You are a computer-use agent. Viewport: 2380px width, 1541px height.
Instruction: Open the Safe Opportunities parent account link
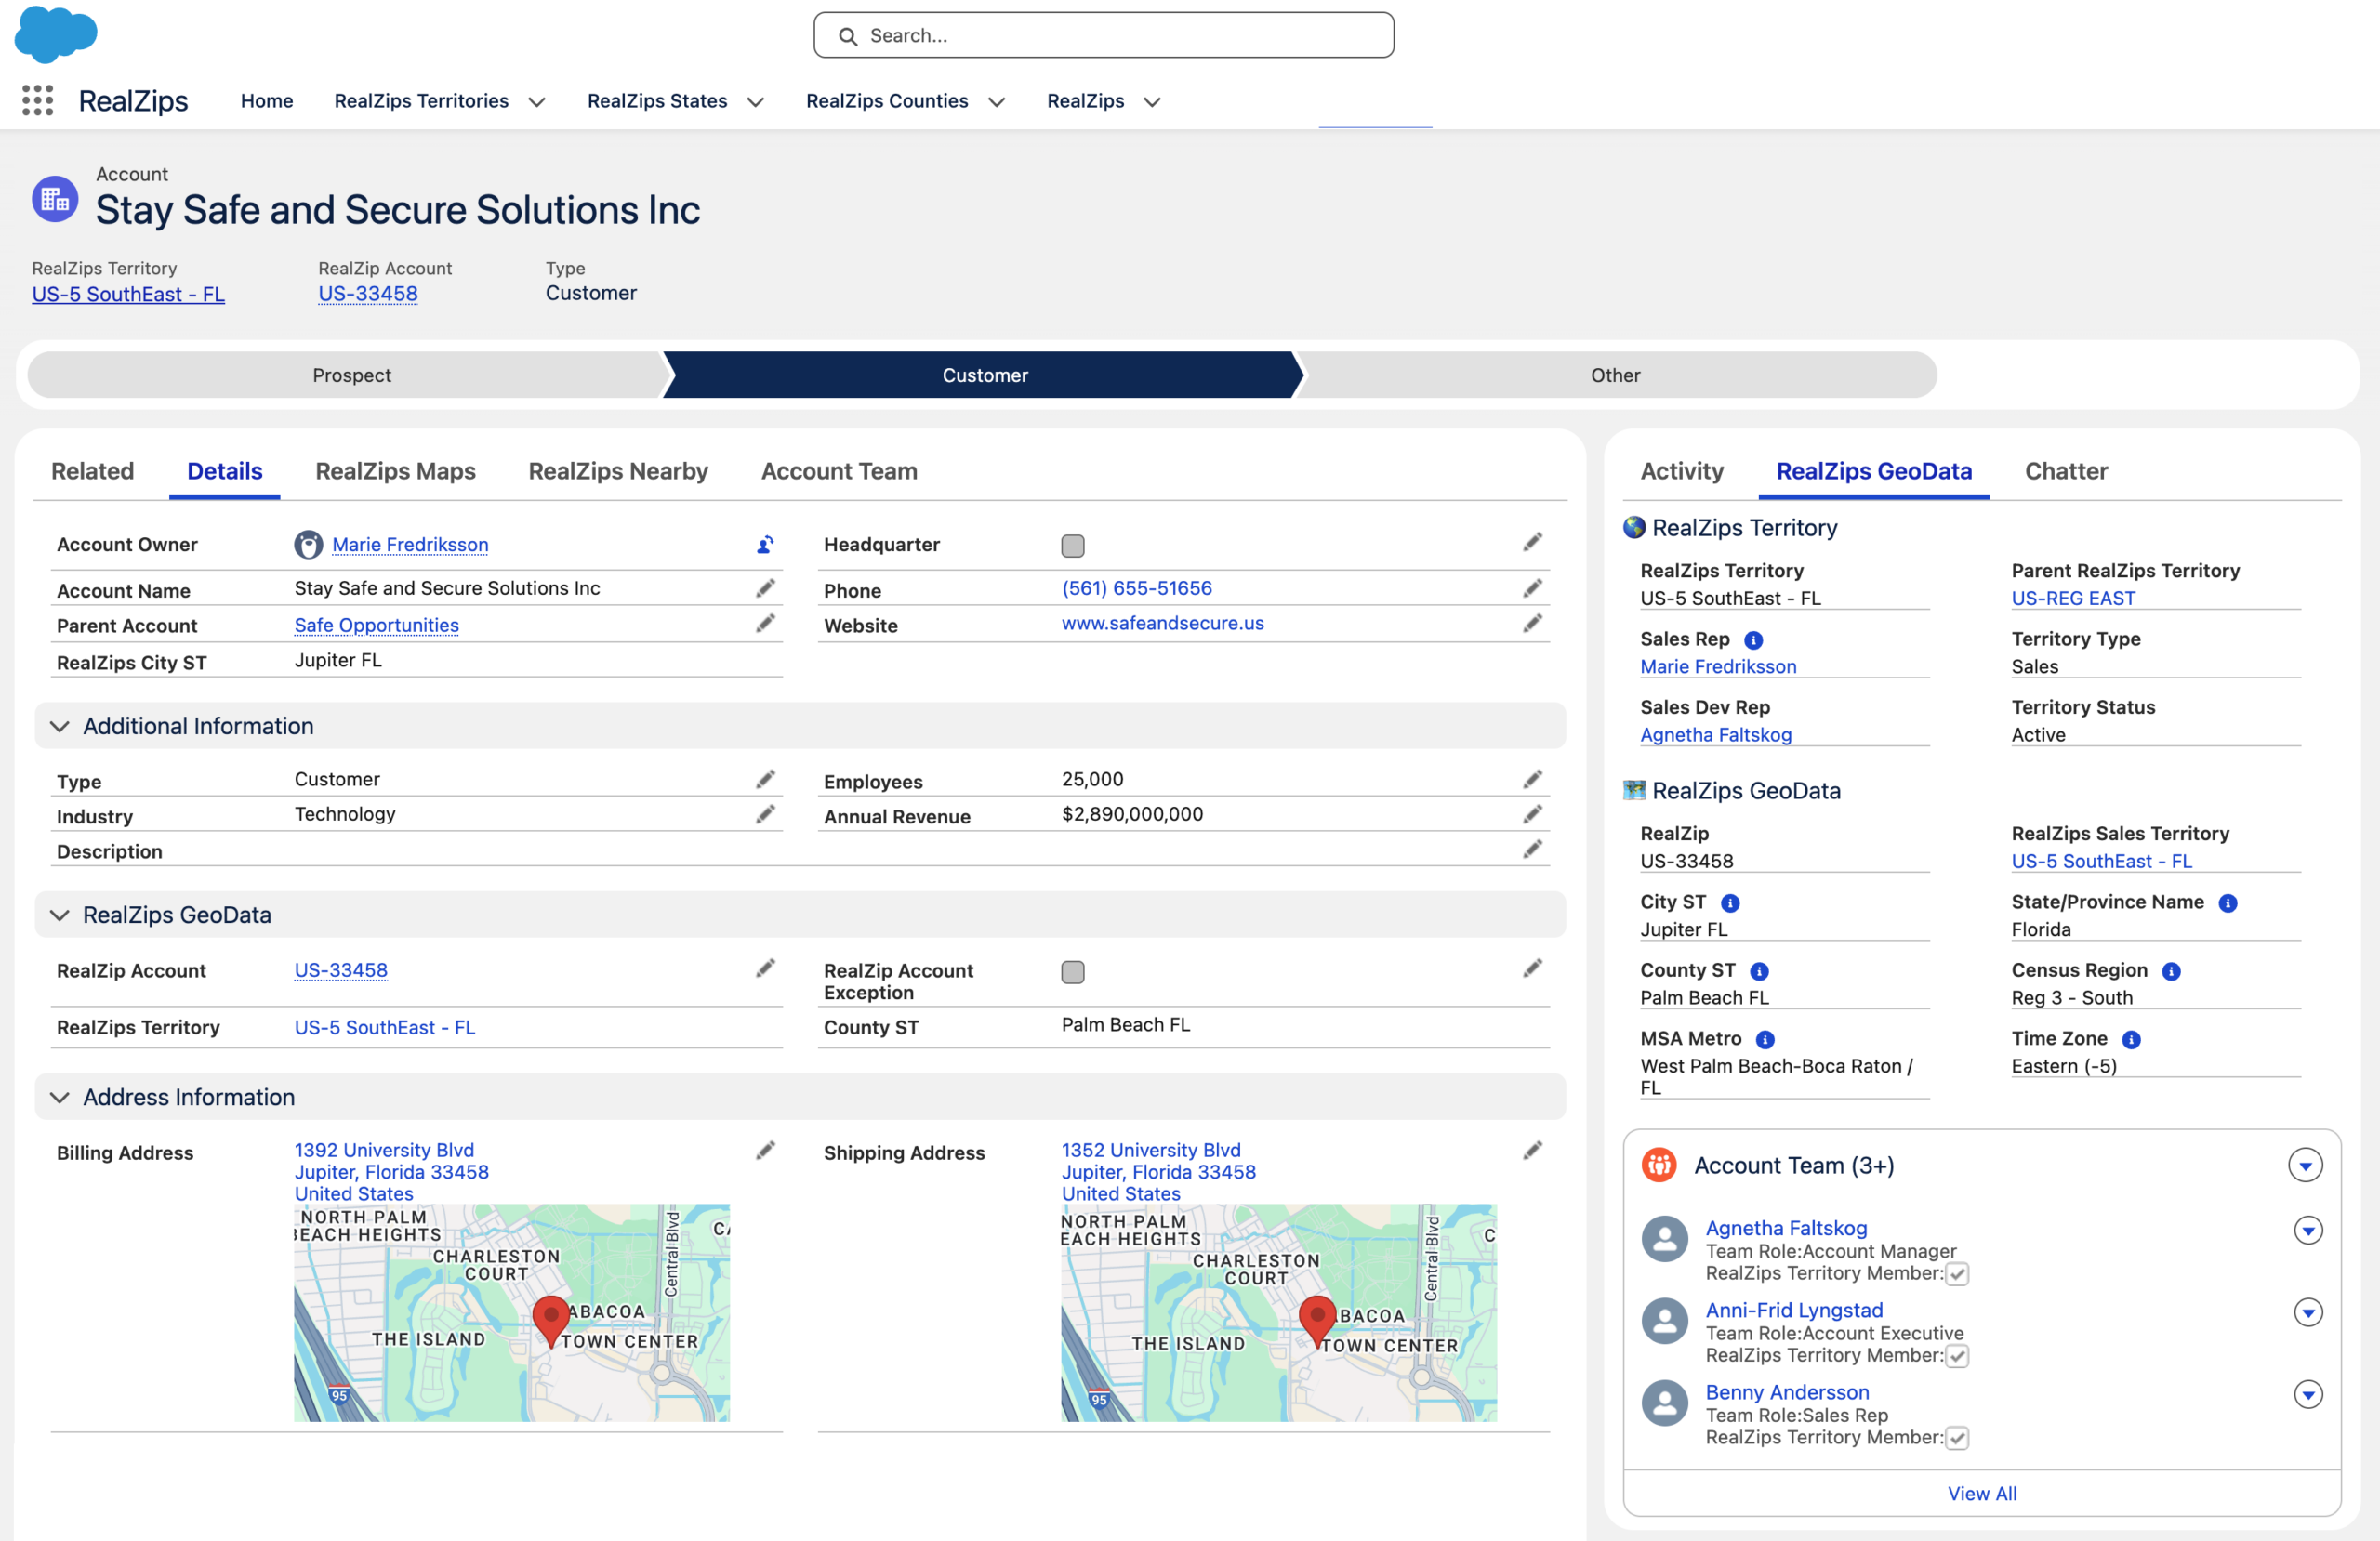click(376, 625)
